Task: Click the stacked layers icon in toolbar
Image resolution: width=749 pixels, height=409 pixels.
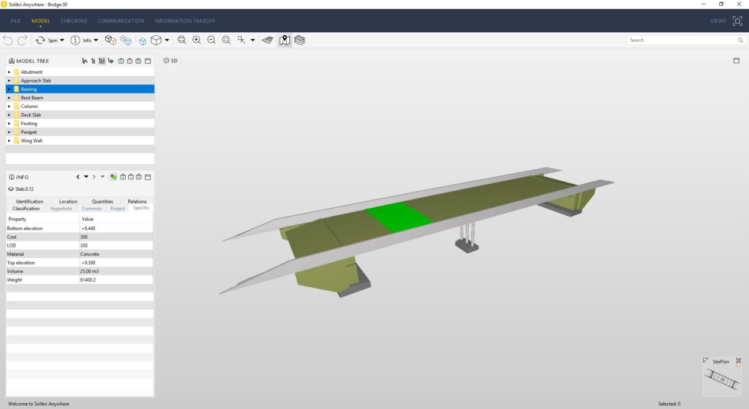Action: [300, 40]
